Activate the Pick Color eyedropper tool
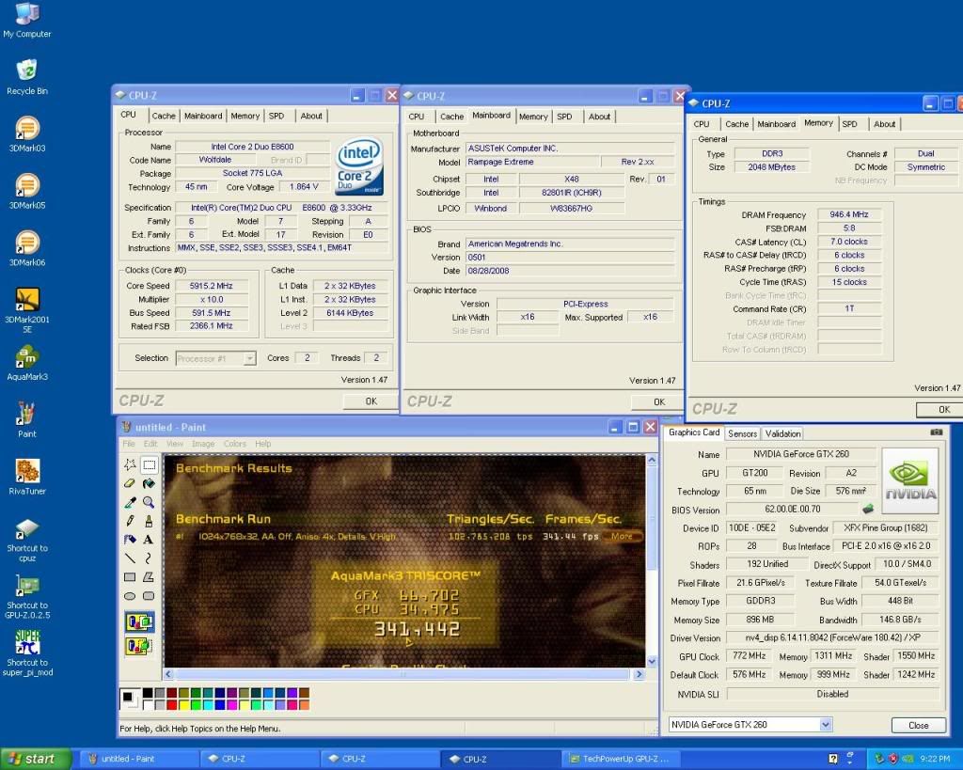Screen dimensions: 963x770 pos(130,502)
